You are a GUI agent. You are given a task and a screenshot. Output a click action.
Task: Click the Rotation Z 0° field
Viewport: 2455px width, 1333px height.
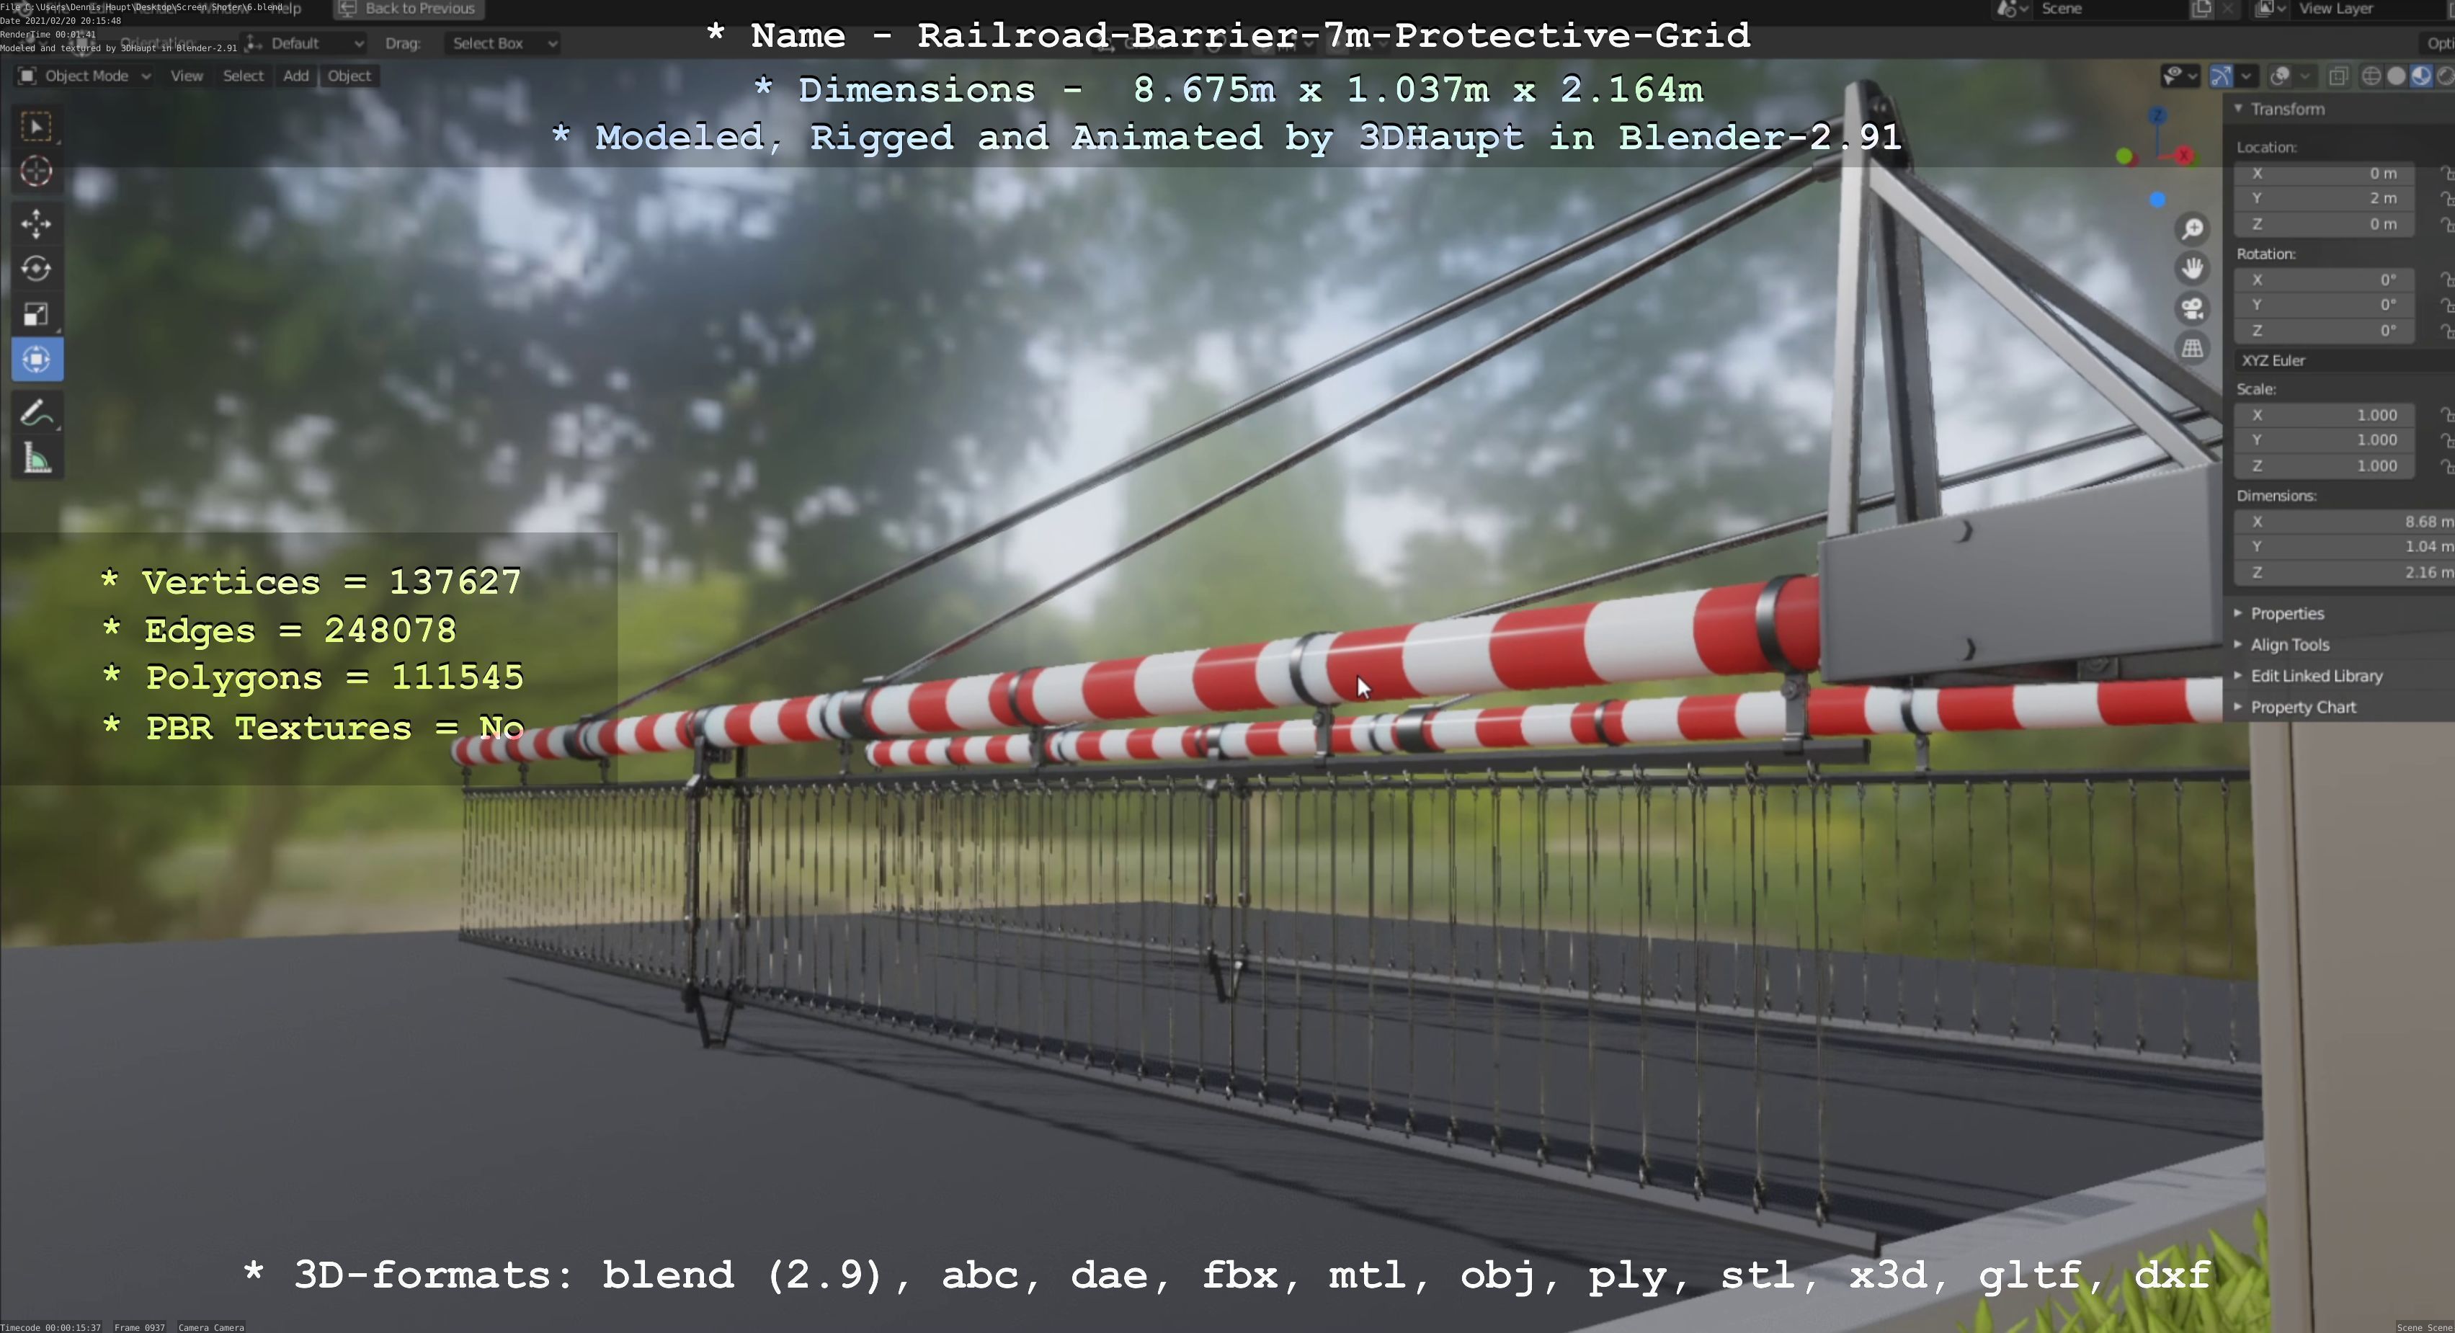click(2325, 331)
